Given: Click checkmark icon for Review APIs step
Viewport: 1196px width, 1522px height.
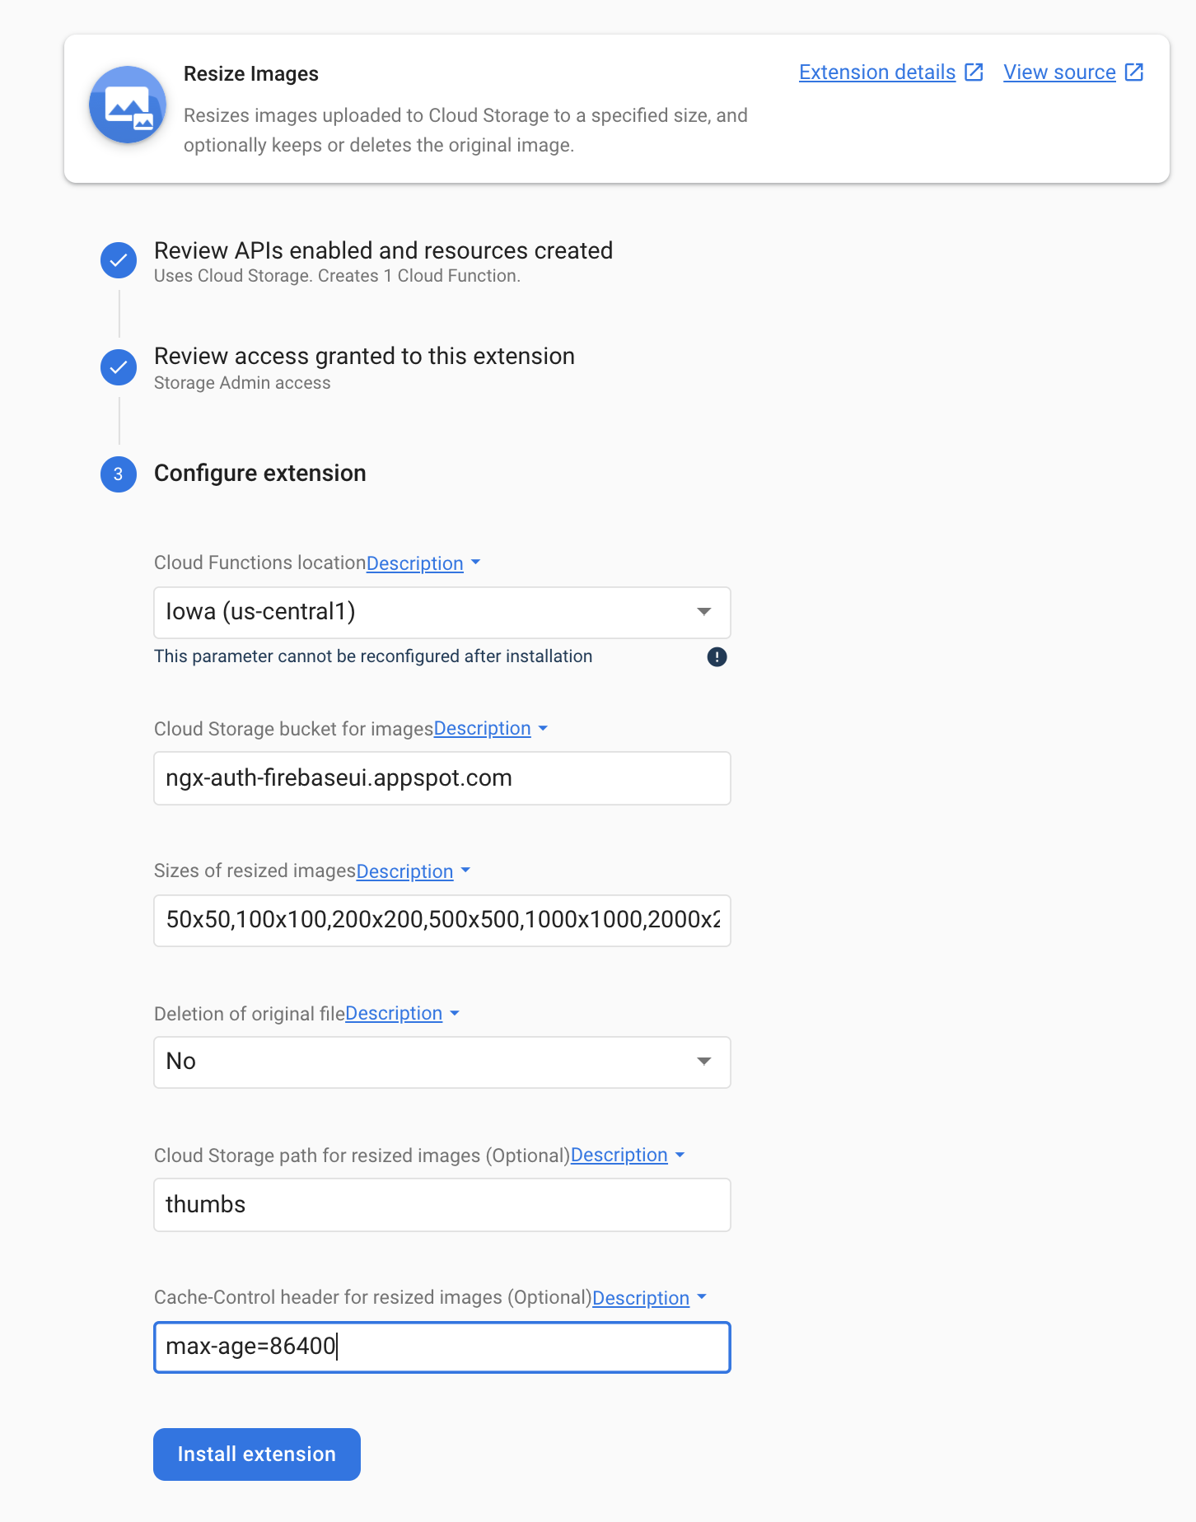Looking at the screenshot, I should pos(119,260).
